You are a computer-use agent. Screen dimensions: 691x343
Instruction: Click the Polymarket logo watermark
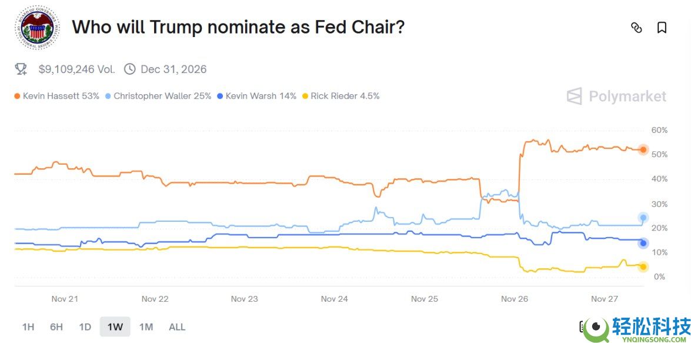coord(616,96)
